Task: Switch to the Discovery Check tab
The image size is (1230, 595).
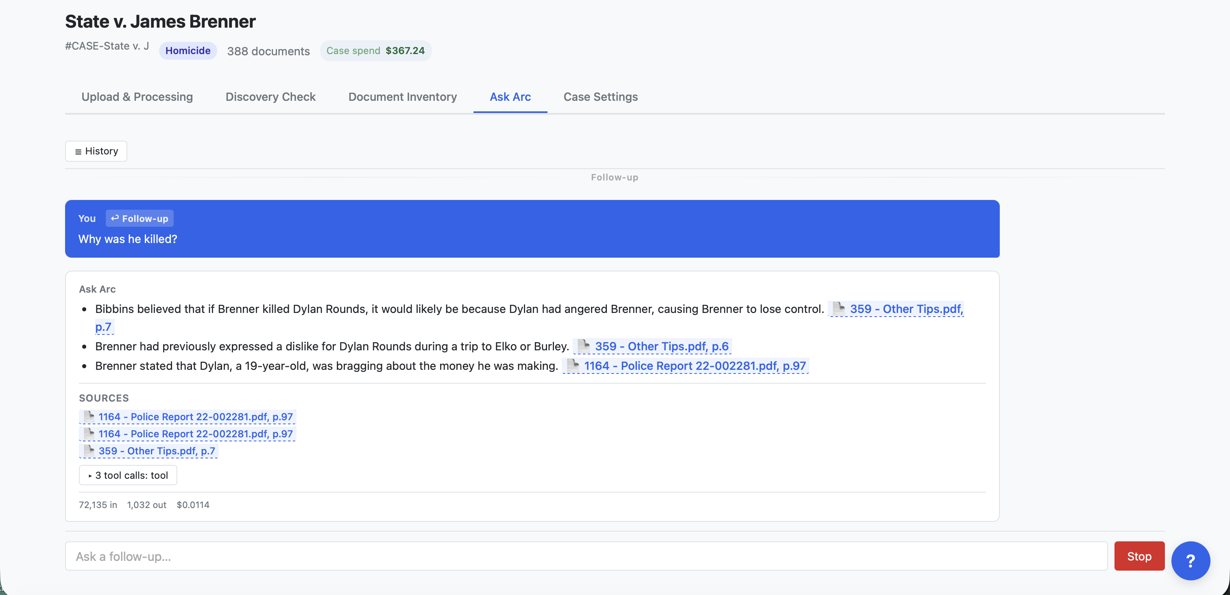Action: (x=270, y=97)
